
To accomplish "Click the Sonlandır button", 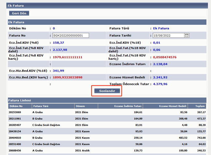I will coord(107,91).
